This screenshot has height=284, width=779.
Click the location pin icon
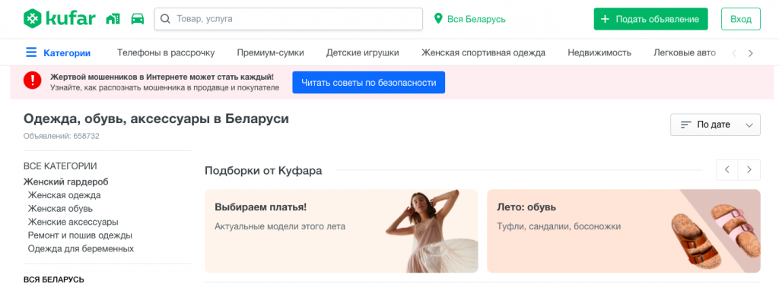click(x=438, y=19)
